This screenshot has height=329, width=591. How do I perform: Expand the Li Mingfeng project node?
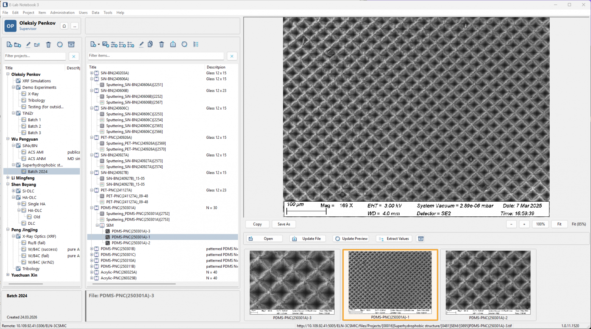pyautogui.click(x=8, y=178)
